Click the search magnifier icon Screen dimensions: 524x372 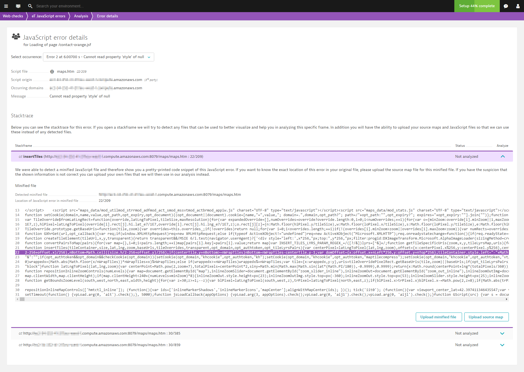tap(30, 6)
